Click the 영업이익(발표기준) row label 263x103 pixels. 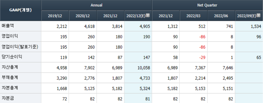click(20, 47)
